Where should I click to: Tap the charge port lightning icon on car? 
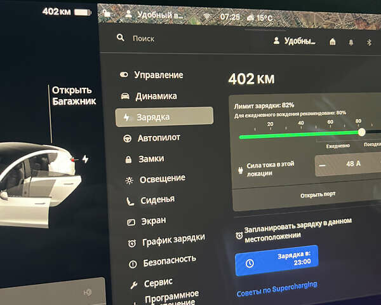click(85, 159)
